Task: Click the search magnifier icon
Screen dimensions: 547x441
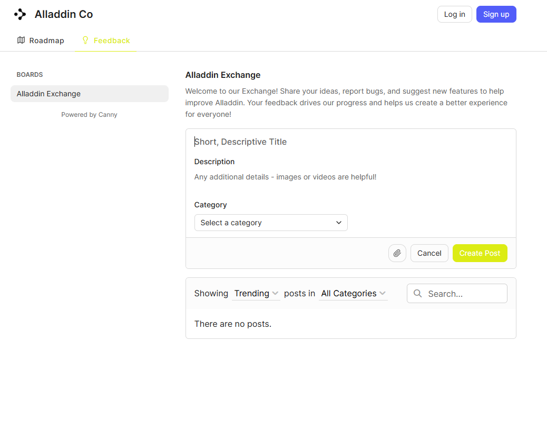Action: [x=417, y=294]
